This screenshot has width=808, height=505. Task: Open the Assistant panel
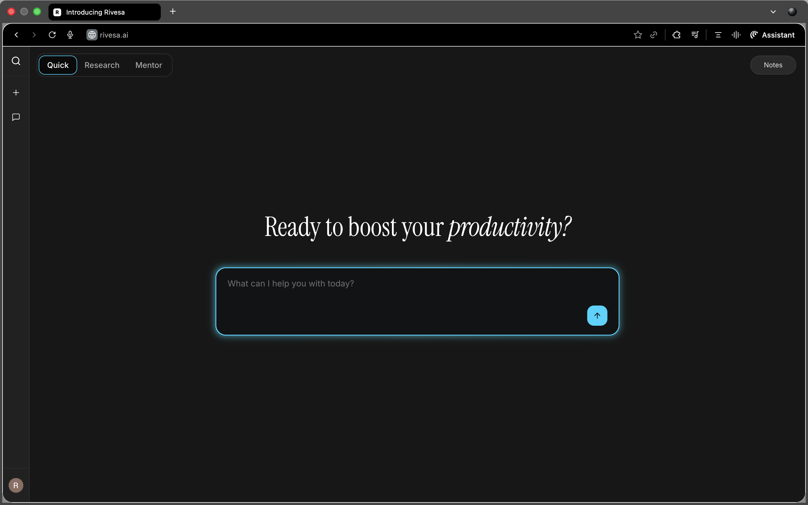[x=772, y=35]
